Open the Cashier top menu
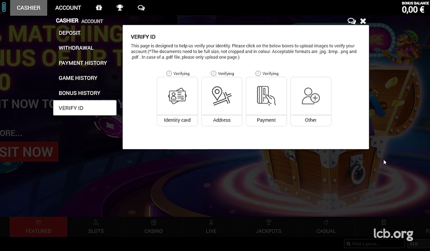The width and height of the screenshot is (430, 251). coord(28,8)
